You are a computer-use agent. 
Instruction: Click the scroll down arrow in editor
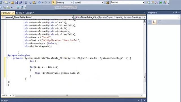tap(145, 92)
